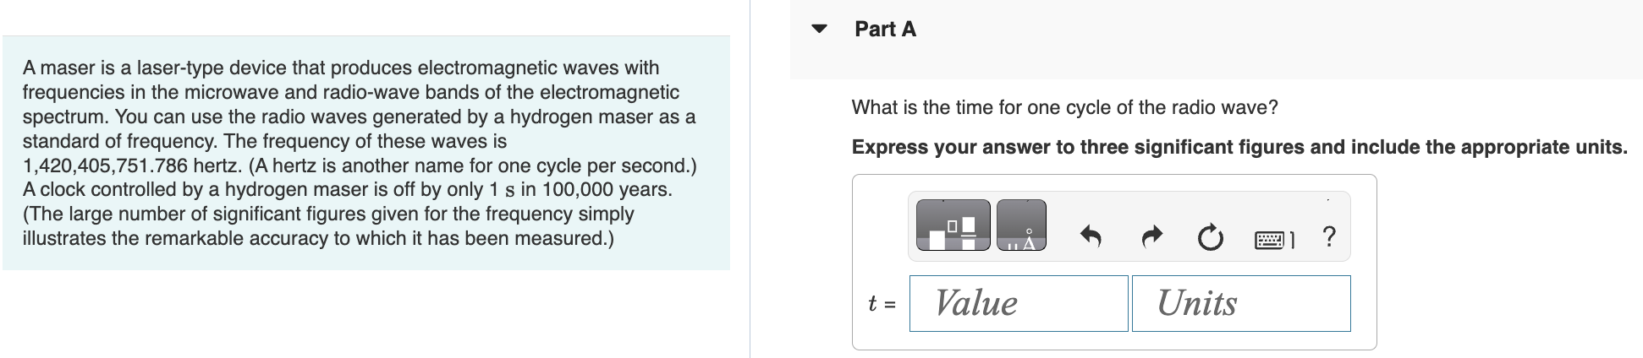The width and height of the screenshot is (1643, 358).
Task: Click the question about one cycle time
Action: click(x=1064, y=107)
